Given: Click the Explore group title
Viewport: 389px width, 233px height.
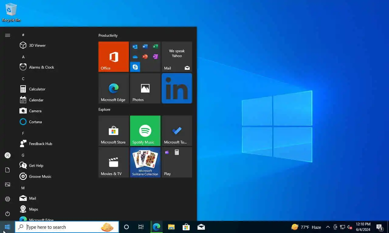Looking at the screenshot, I should (104, 110).
